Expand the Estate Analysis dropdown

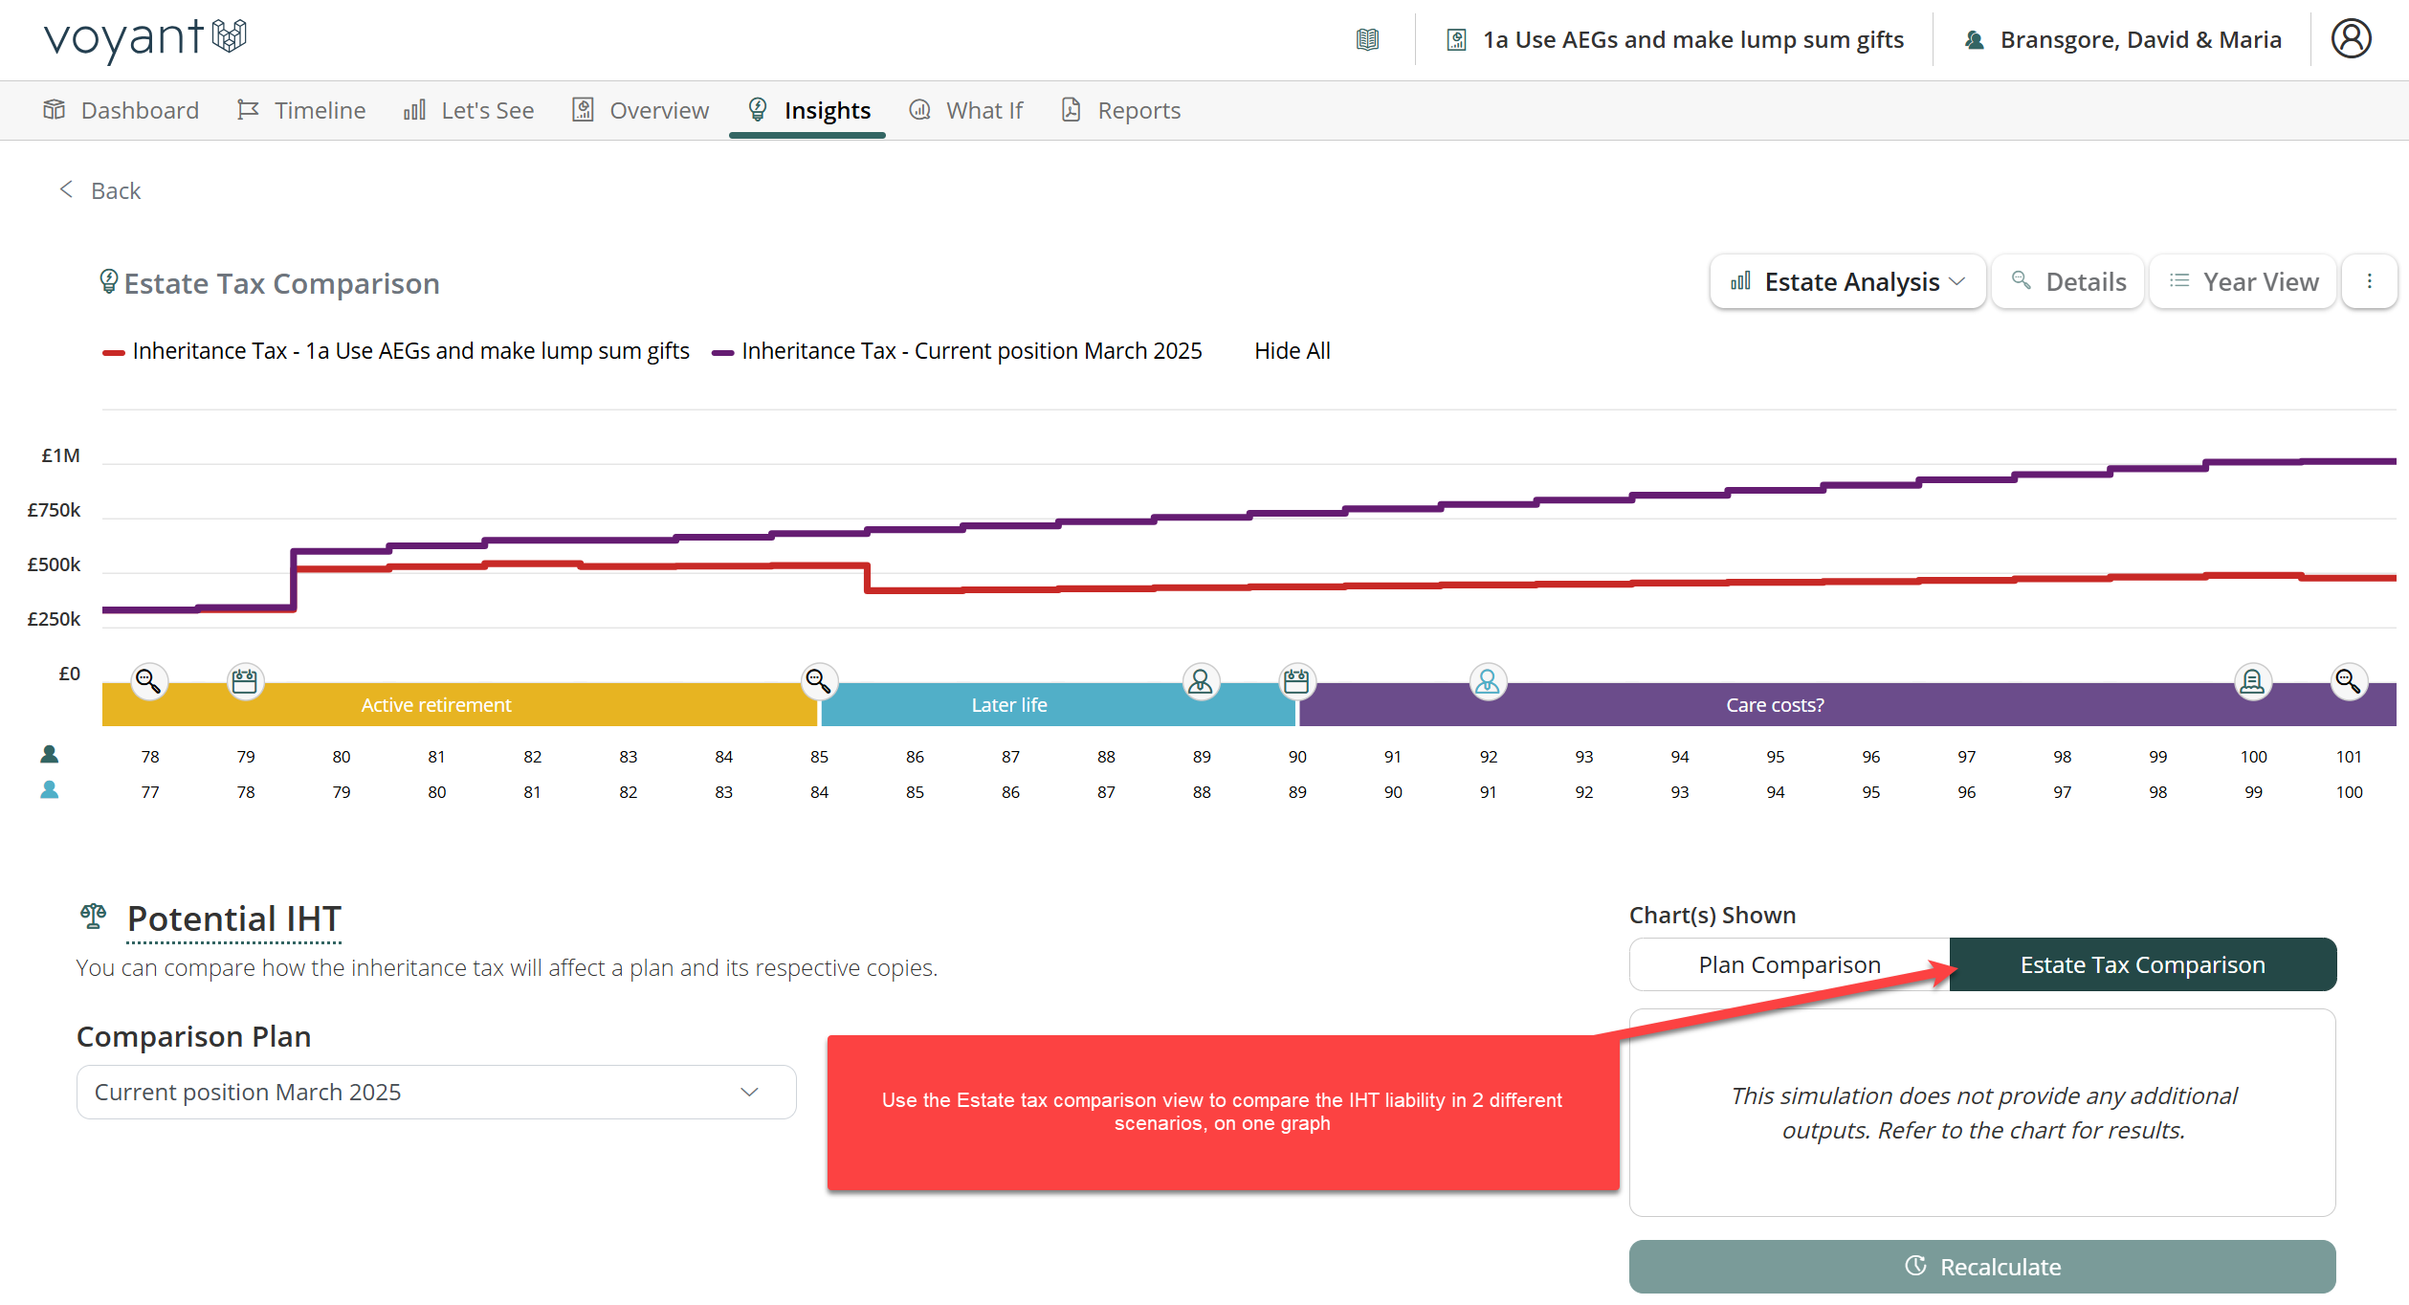pyautogui.click(x=1847, y=282)
